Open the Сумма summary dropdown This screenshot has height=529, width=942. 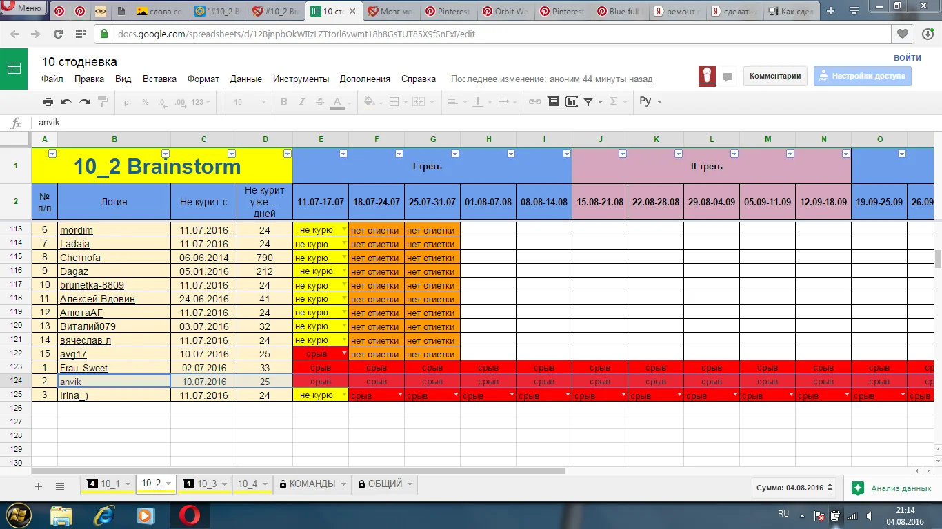(x=794, y=488)
